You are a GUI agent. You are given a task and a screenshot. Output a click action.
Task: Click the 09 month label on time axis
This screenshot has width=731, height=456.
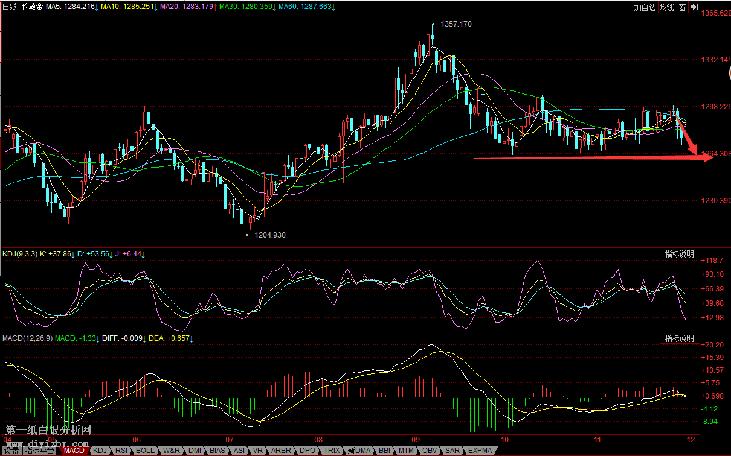[416, 440]
